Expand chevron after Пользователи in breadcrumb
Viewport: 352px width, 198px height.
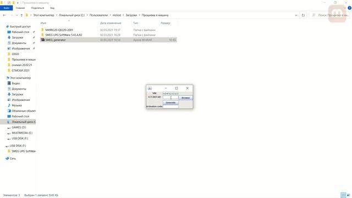click(110, 15)
